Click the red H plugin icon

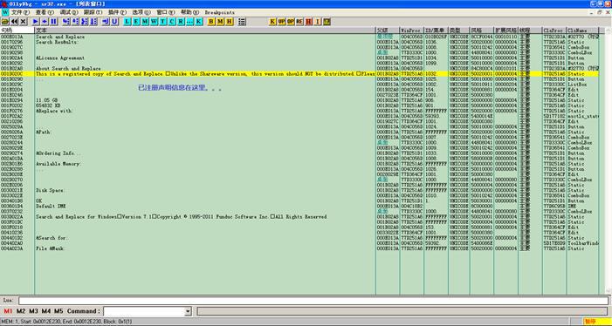click(x=309, y=22)
